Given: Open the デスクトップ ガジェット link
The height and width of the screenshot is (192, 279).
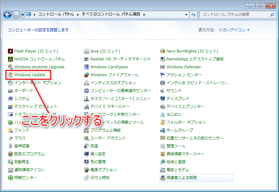Looking at the screenshot, I should tap(36, 107).
